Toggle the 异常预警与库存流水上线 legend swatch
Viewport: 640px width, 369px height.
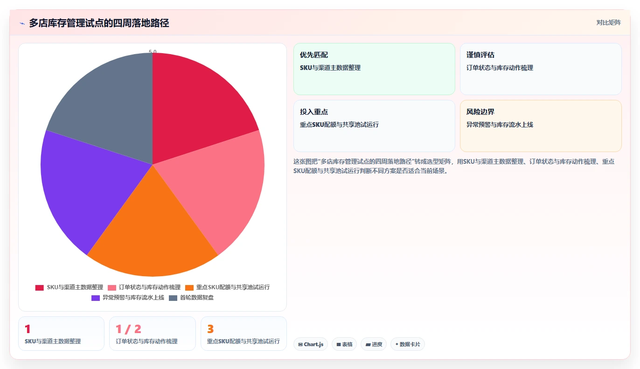pyautogui.click(x=96, y=298)
